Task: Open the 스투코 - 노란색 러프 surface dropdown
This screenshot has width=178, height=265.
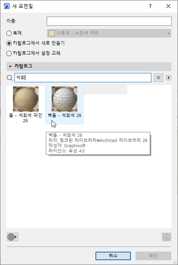Action: click(109, 33)
